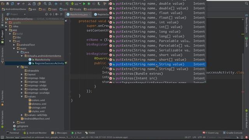Run the app with green play icon
249x140 pixels.
pyautogui.click(x=84, y=3)
